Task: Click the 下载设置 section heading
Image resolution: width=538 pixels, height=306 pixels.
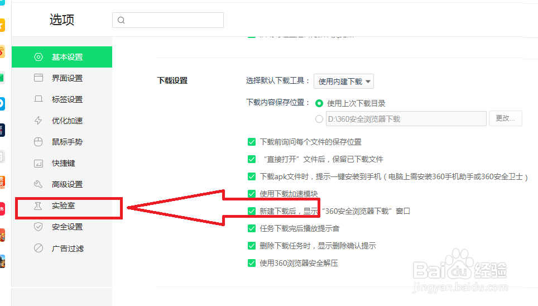Action: point(172,81)
